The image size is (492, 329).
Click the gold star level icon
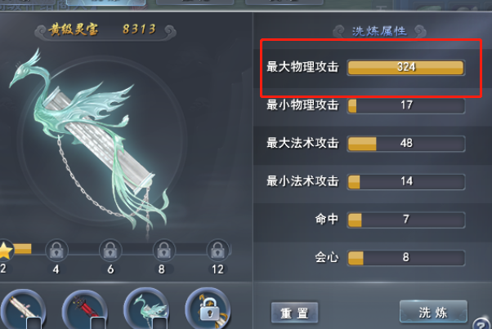coord(5,251)
